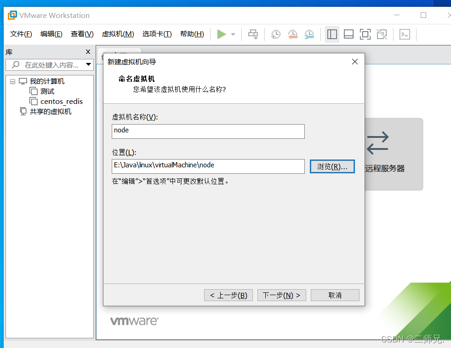Take a snapshot of the virtual machine
This screenshot has width=451, height=348.
pos(276,34)
